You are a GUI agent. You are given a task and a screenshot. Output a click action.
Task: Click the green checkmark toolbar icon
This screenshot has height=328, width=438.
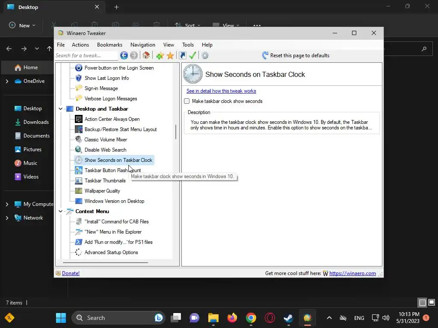tap(192, 55)
